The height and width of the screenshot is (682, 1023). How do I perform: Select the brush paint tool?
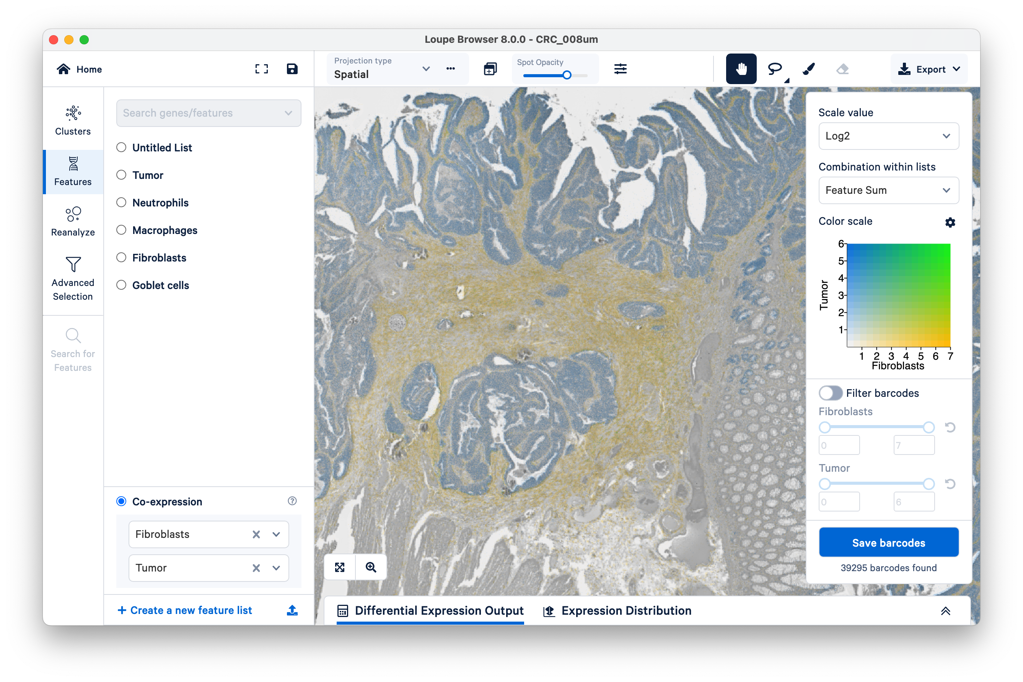click(808, 69)
